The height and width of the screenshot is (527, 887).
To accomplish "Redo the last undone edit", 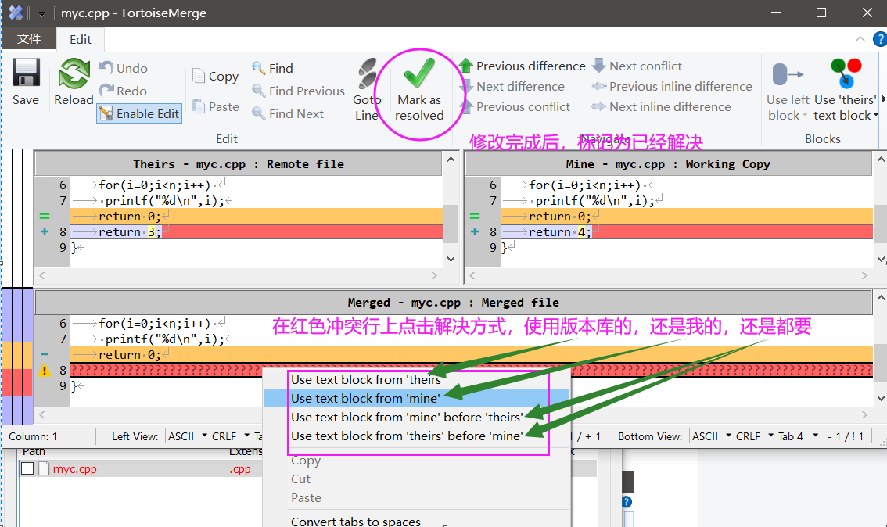I will 124,91.
